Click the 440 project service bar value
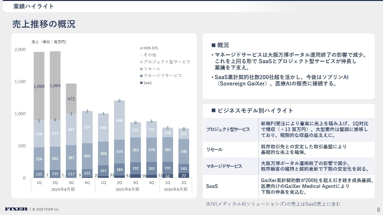The image size is (383, 215). tap(103, 128)
